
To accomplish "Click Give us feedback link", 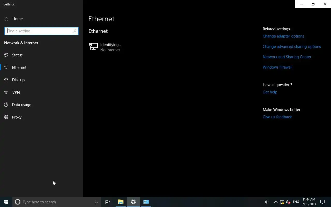I will pyautogui.click(x=277, y=117).
